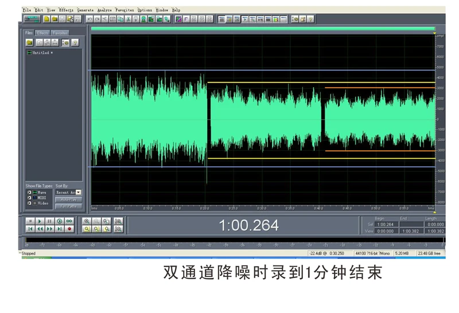Click the Play transport button
The width and height of the screenshot is (459, 313).
click(x=40, y=221)
